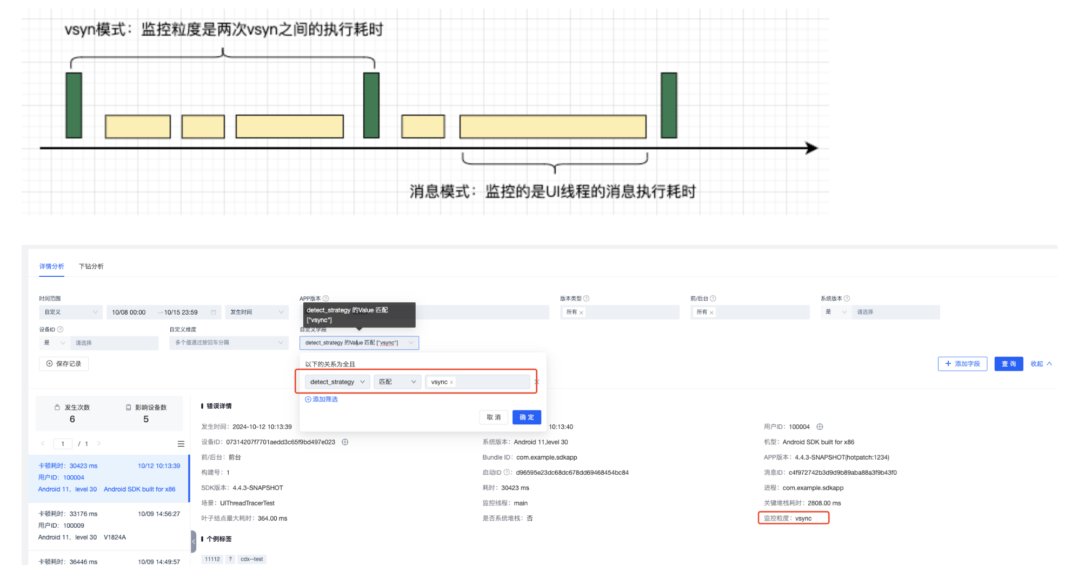This screenshot has height=585, width=1078.
Task: Click the 设备ID help icon
Action: click(x=61, y=329)
